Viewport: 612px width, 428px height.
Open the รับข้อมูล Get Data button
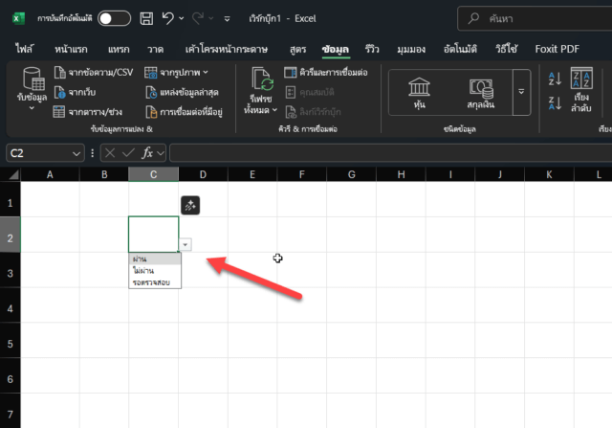coord(32,88)
